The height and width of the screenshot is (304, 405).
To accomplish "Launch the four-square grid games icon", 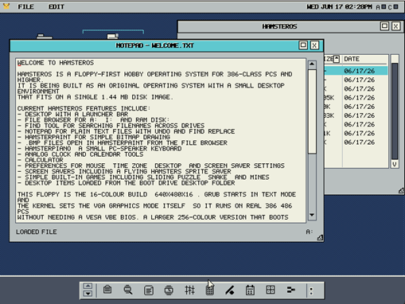I will (x=271, y=290).
